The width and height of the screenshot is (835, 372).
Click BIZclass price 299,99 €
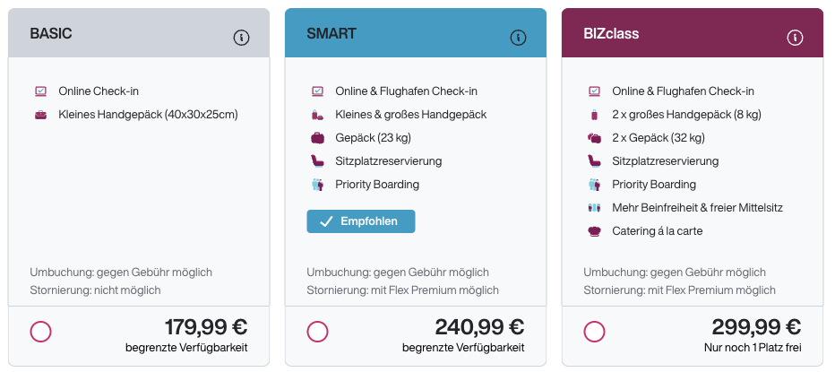point(756,327)
